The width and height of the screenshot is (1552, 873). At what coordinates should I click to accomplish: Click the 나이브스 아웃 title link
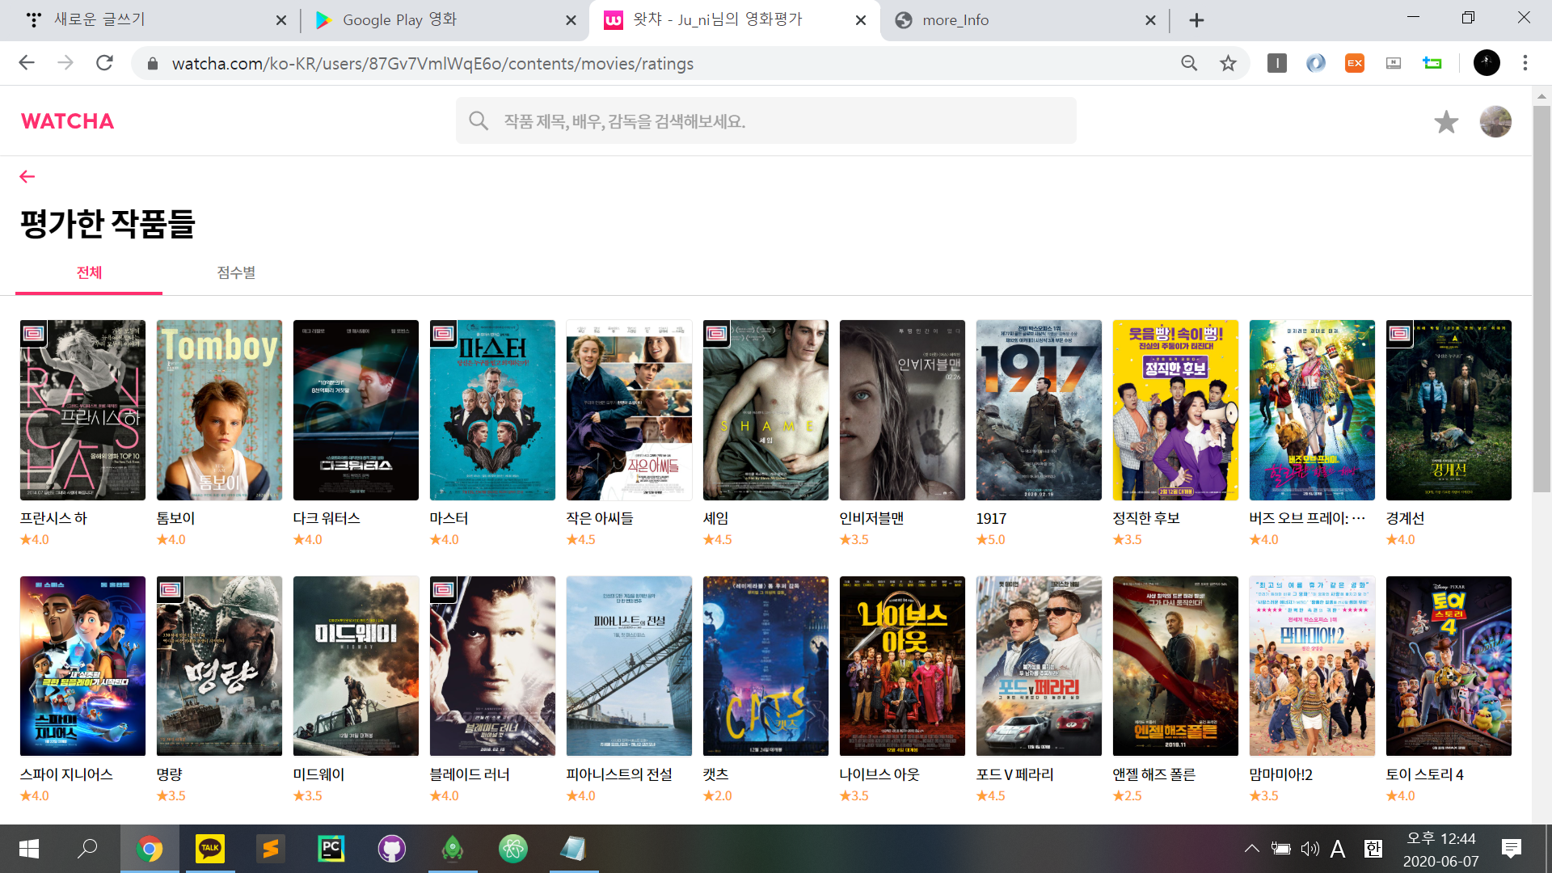[879, 774]
